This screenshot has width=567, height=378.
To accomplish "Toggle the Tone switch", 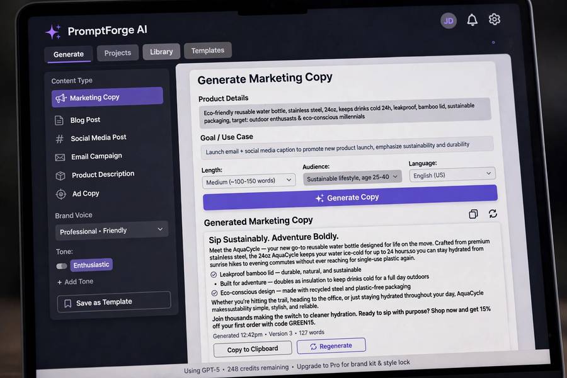I will pyautogui.click(x=62, y=266).
